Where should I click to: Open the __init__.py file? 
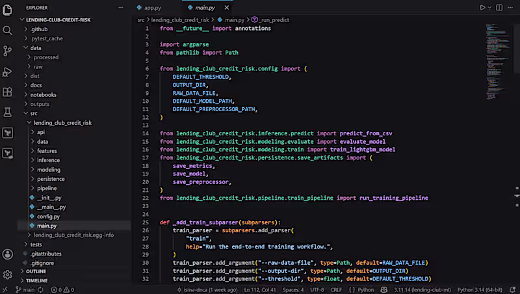[49, 198]
